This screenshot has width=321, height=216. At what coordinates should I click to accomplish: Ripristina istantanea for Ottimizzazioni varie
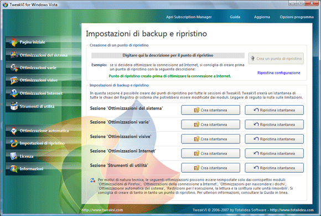coord(274,125)
